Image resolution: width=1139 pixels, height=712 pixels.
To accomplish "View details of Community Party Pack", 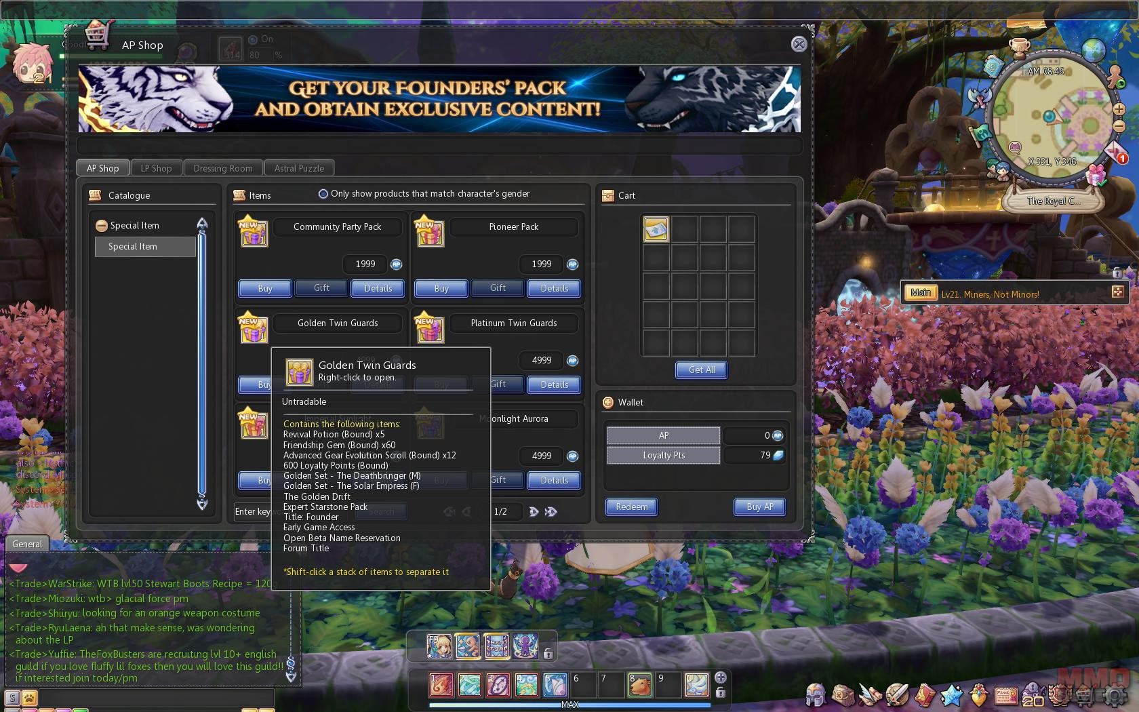I will point(378,288).
